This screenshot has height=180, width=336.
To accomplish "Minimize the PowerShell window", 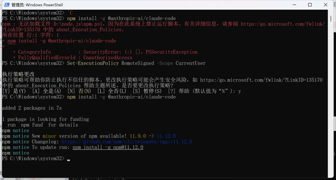I will point(294,5).
